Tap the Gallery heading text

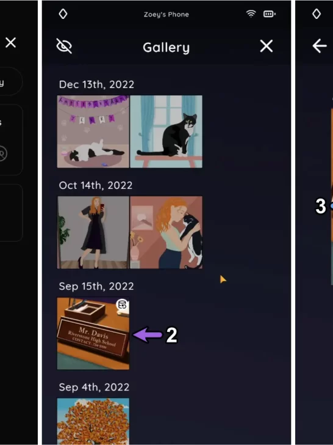[x=167, y=48]
